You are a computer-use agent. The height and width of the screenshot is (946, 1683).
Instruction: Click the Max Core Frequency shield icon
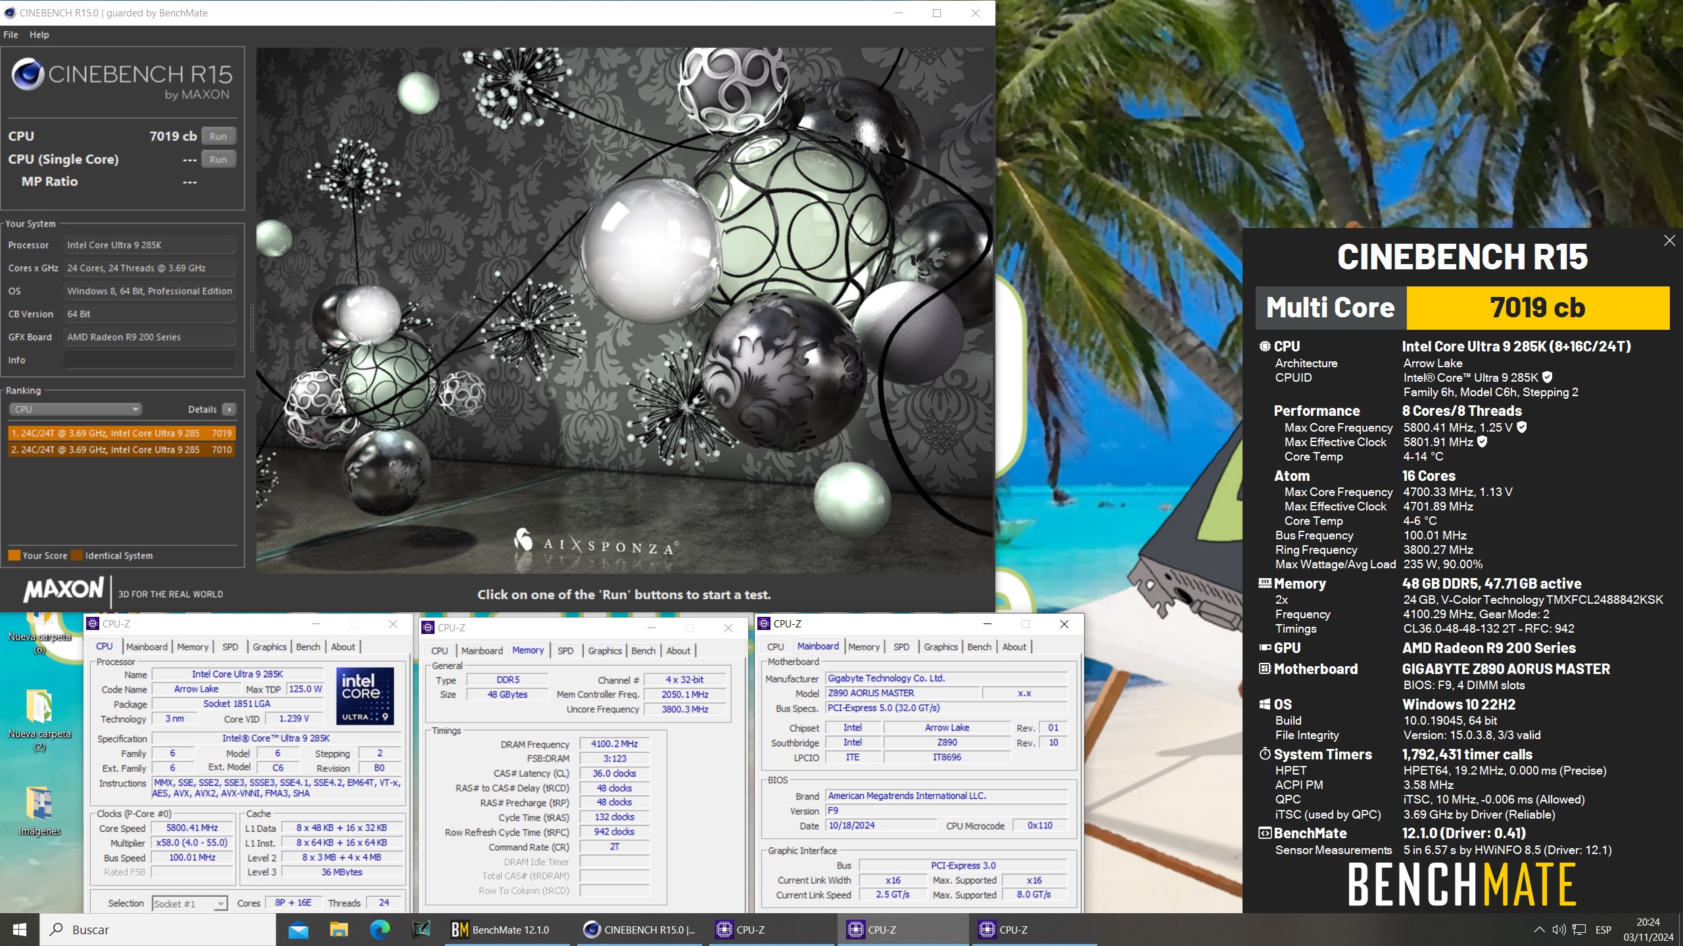pyautogui.click(x=1521, y=427)
